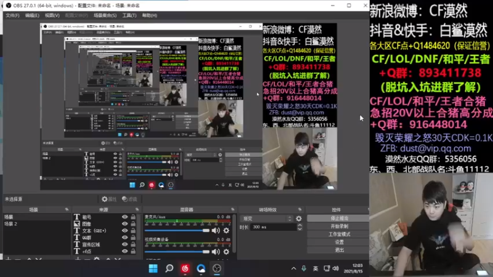Screen dimensions: 493x277
Task: Open the volume icon in the system tray
Action: pyautogui.click(x=336, y=268)
